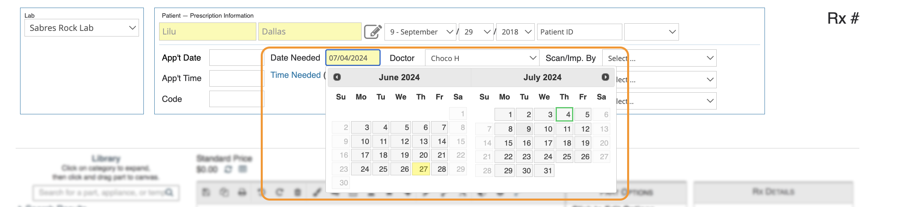
Task: Choose July 31 in date picker
Action: [544, 170]
